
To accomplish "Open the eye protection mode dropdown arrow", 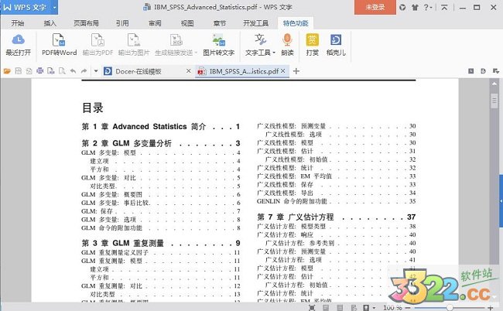I will click(x=374, y=308).
